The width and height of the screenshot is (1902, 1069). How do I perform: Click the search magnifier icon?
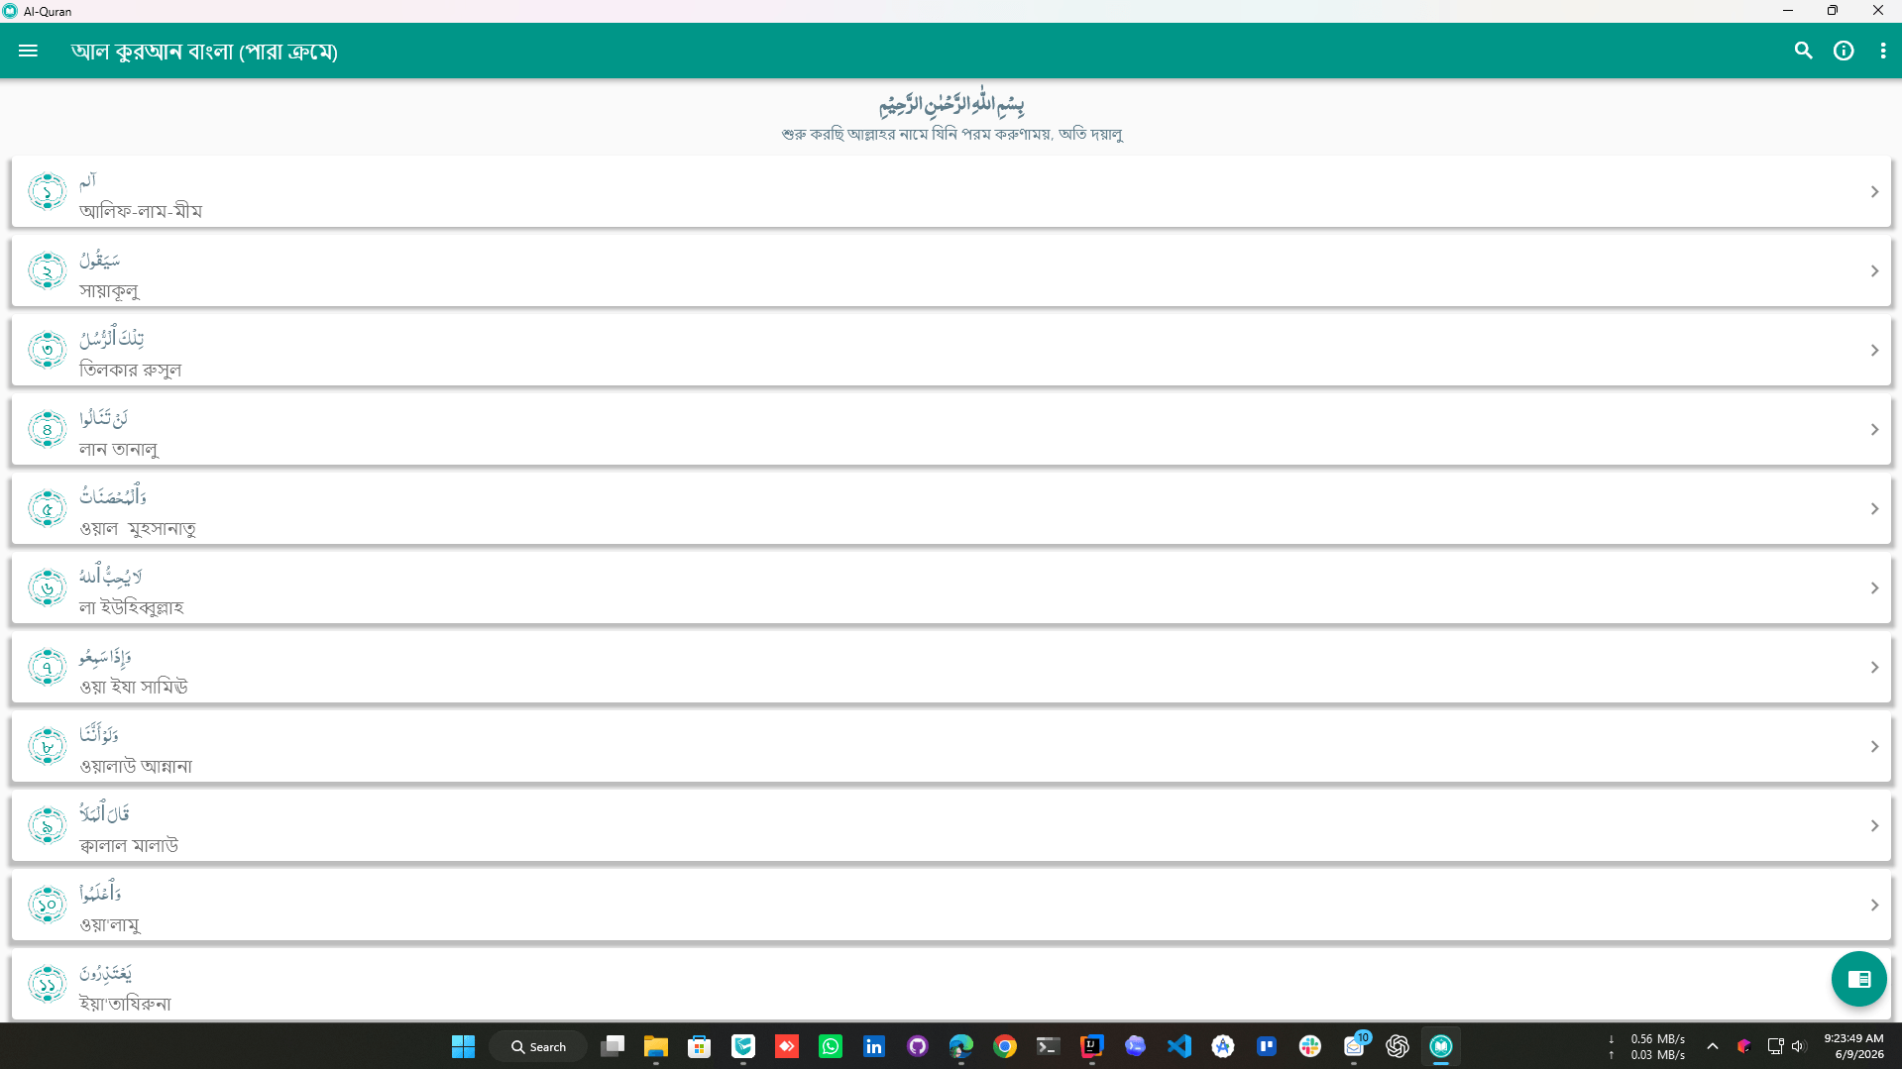click(x=1803, y=51)
